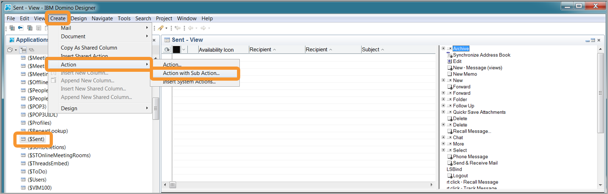This screenshot has height=194, width=608.
Task: Click the Availability Icon column header
Action: point(223,50)
